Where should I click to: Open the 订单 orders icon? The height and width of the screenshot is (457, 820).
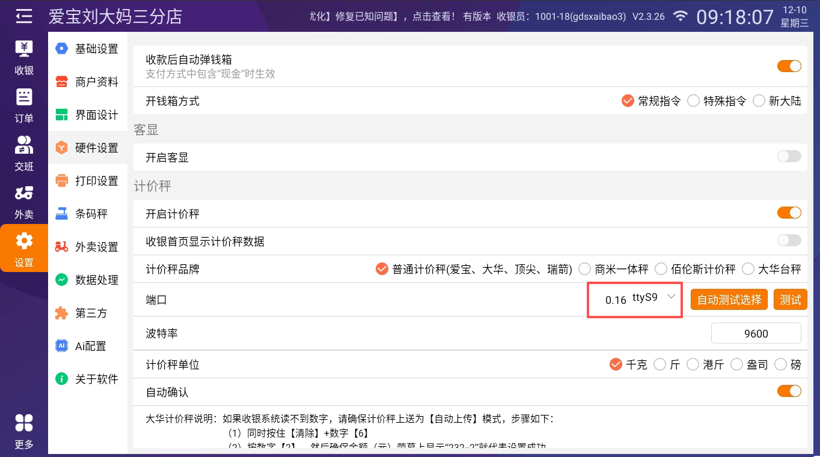coord(24,97)
